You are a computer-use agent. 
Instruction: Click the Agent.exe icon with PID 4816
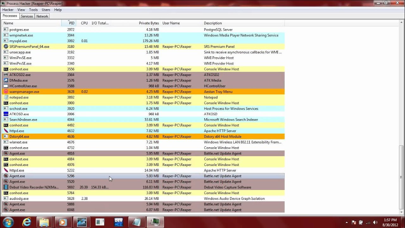click(6, 154)
